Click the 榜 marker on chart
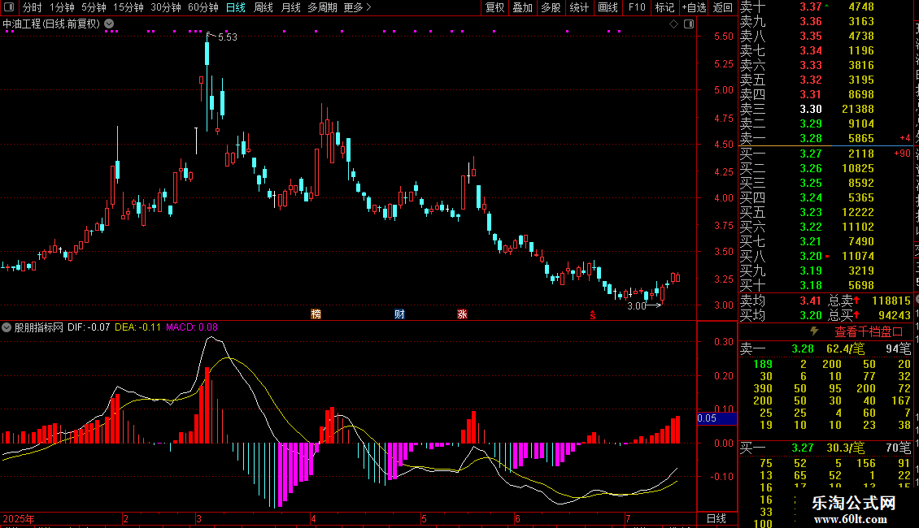 [x=316, y=314]
